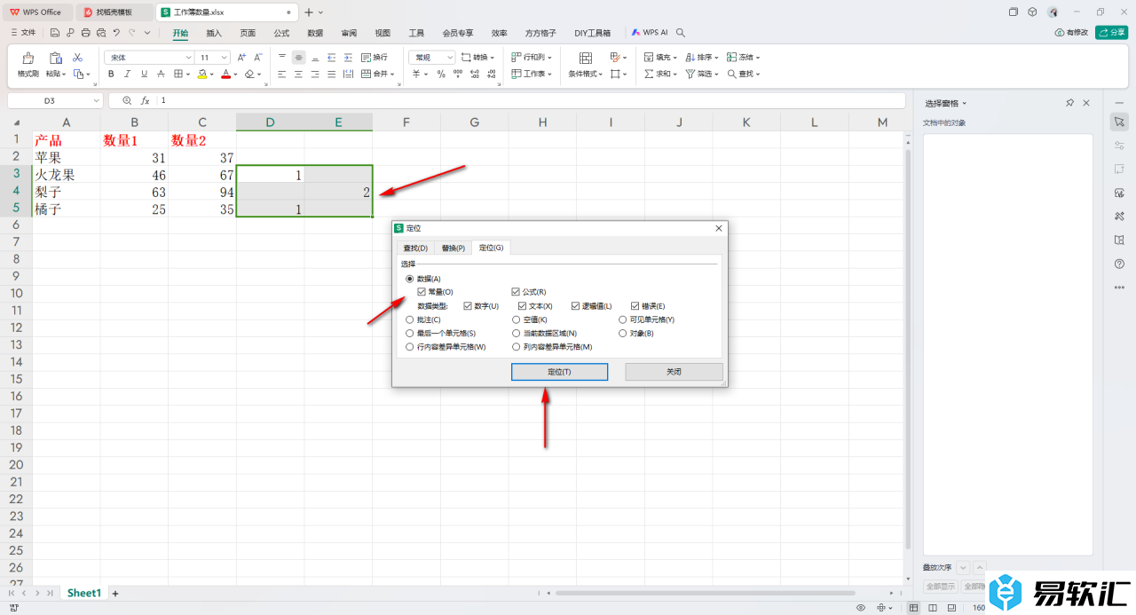Toggle the 错误(E) checkbox
This screenshot has height=615, width=1136.
[635, 306]
